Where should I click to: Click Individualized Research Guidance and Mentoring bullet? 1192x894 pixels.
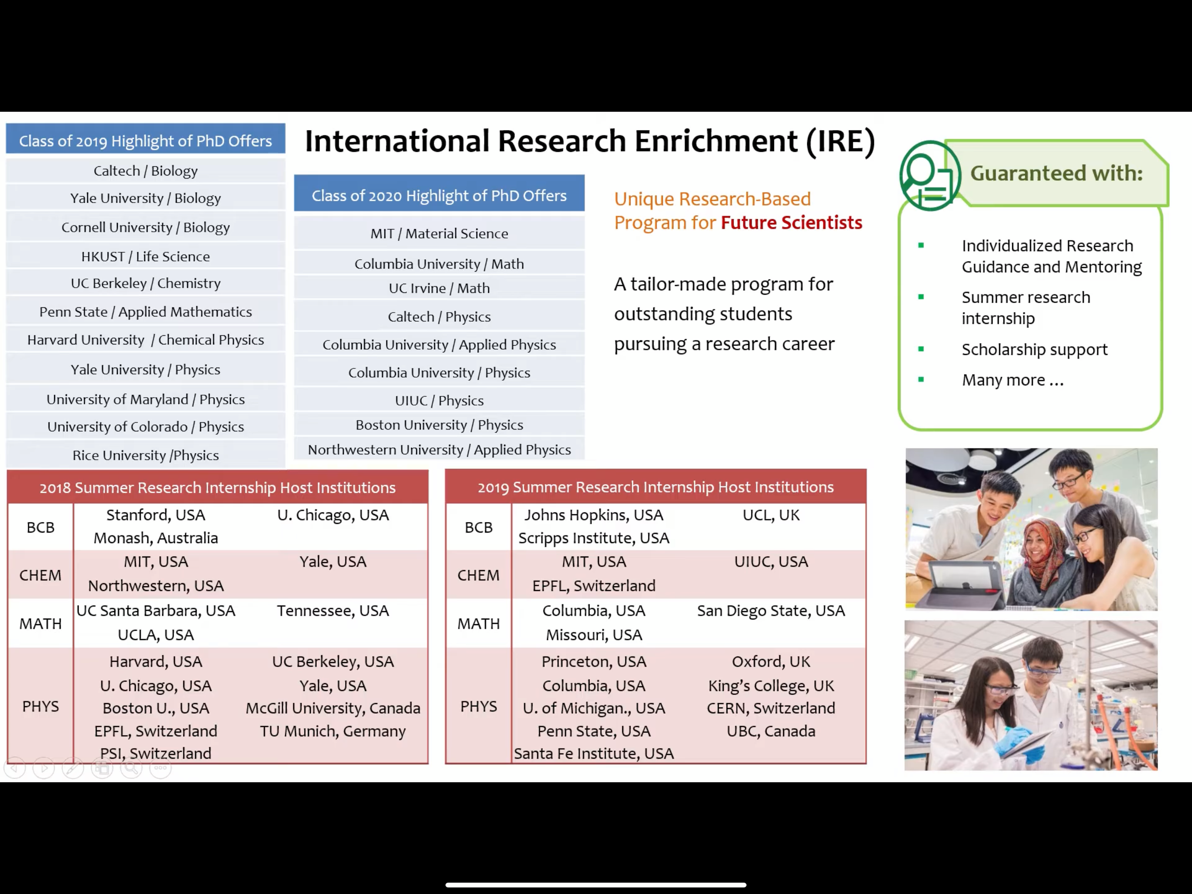[x=1052, y=256]
